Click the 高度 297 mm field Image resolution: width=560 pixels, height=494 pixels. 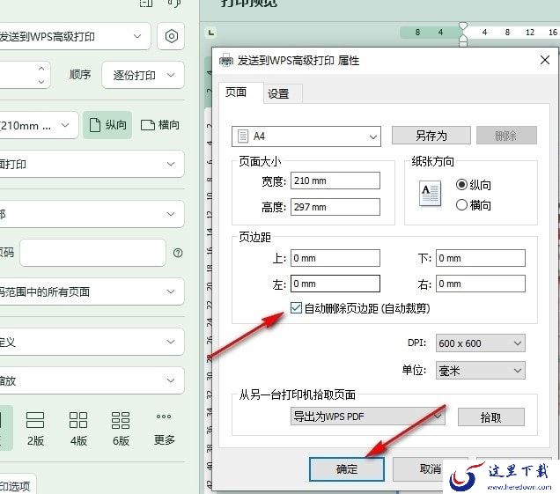click(x=335, y=207)
